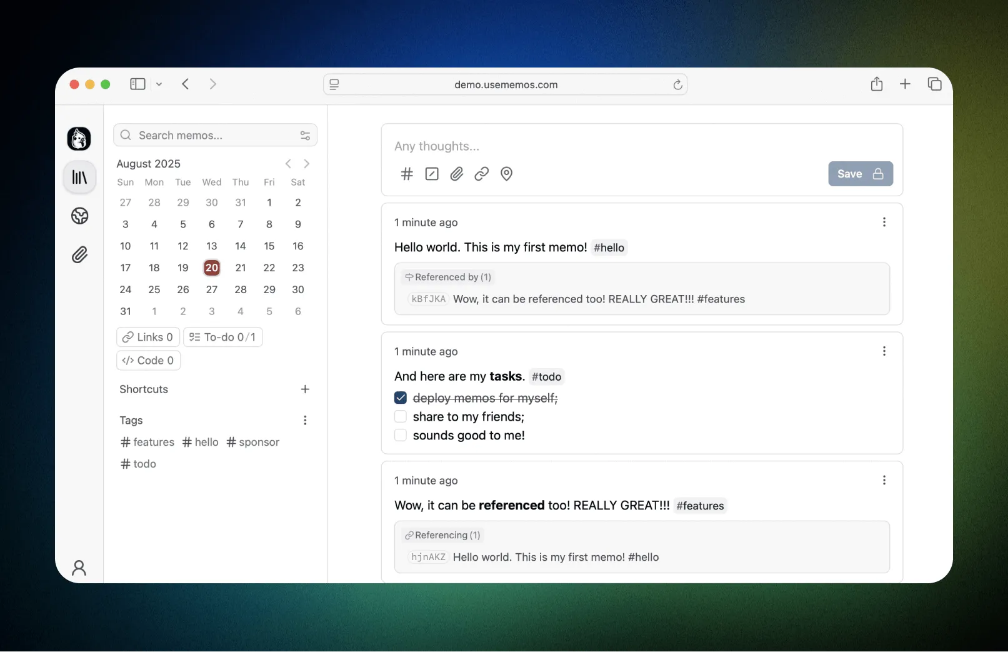This screenshot has height=652, width=1008.
Task: Open the attachments paperclip in sidebar
Action: pyautogui.click(x=79, y=254)
